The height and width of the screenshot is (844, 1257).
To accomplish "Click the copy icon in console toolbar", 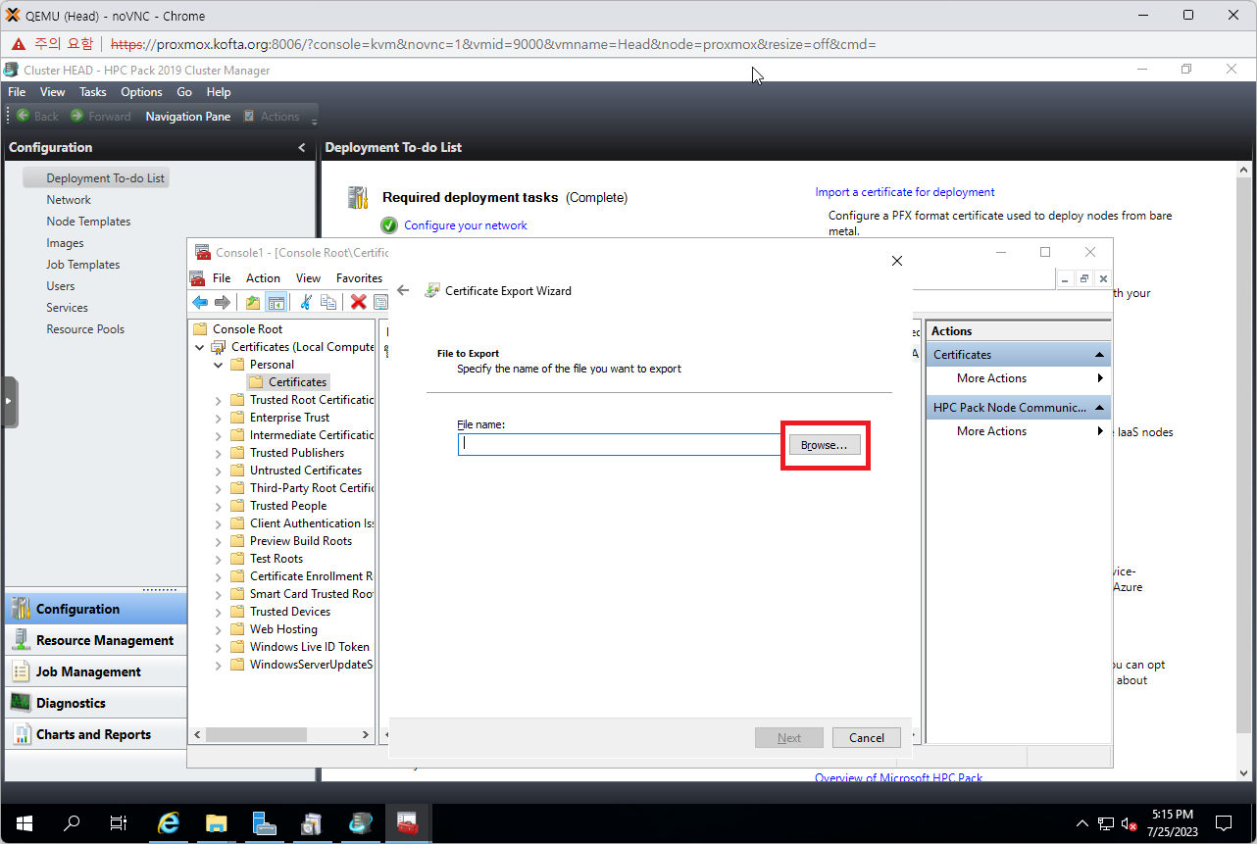I will coord(328,302).
